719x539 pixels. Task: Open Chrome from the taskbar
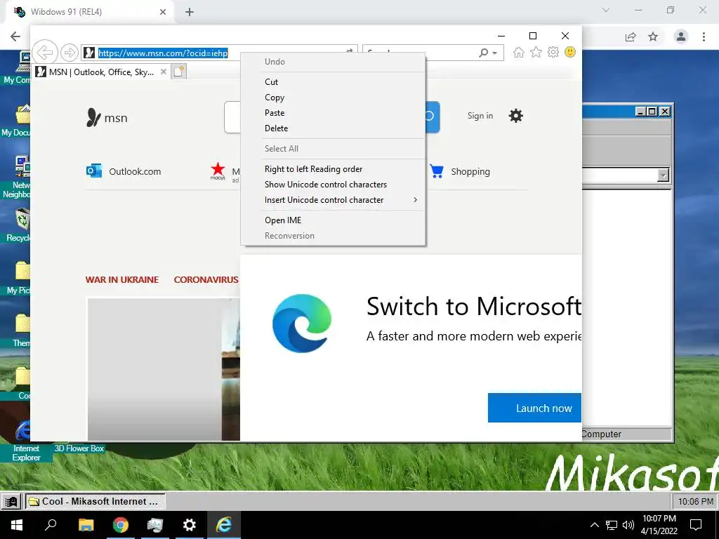[x=121, y=525]
